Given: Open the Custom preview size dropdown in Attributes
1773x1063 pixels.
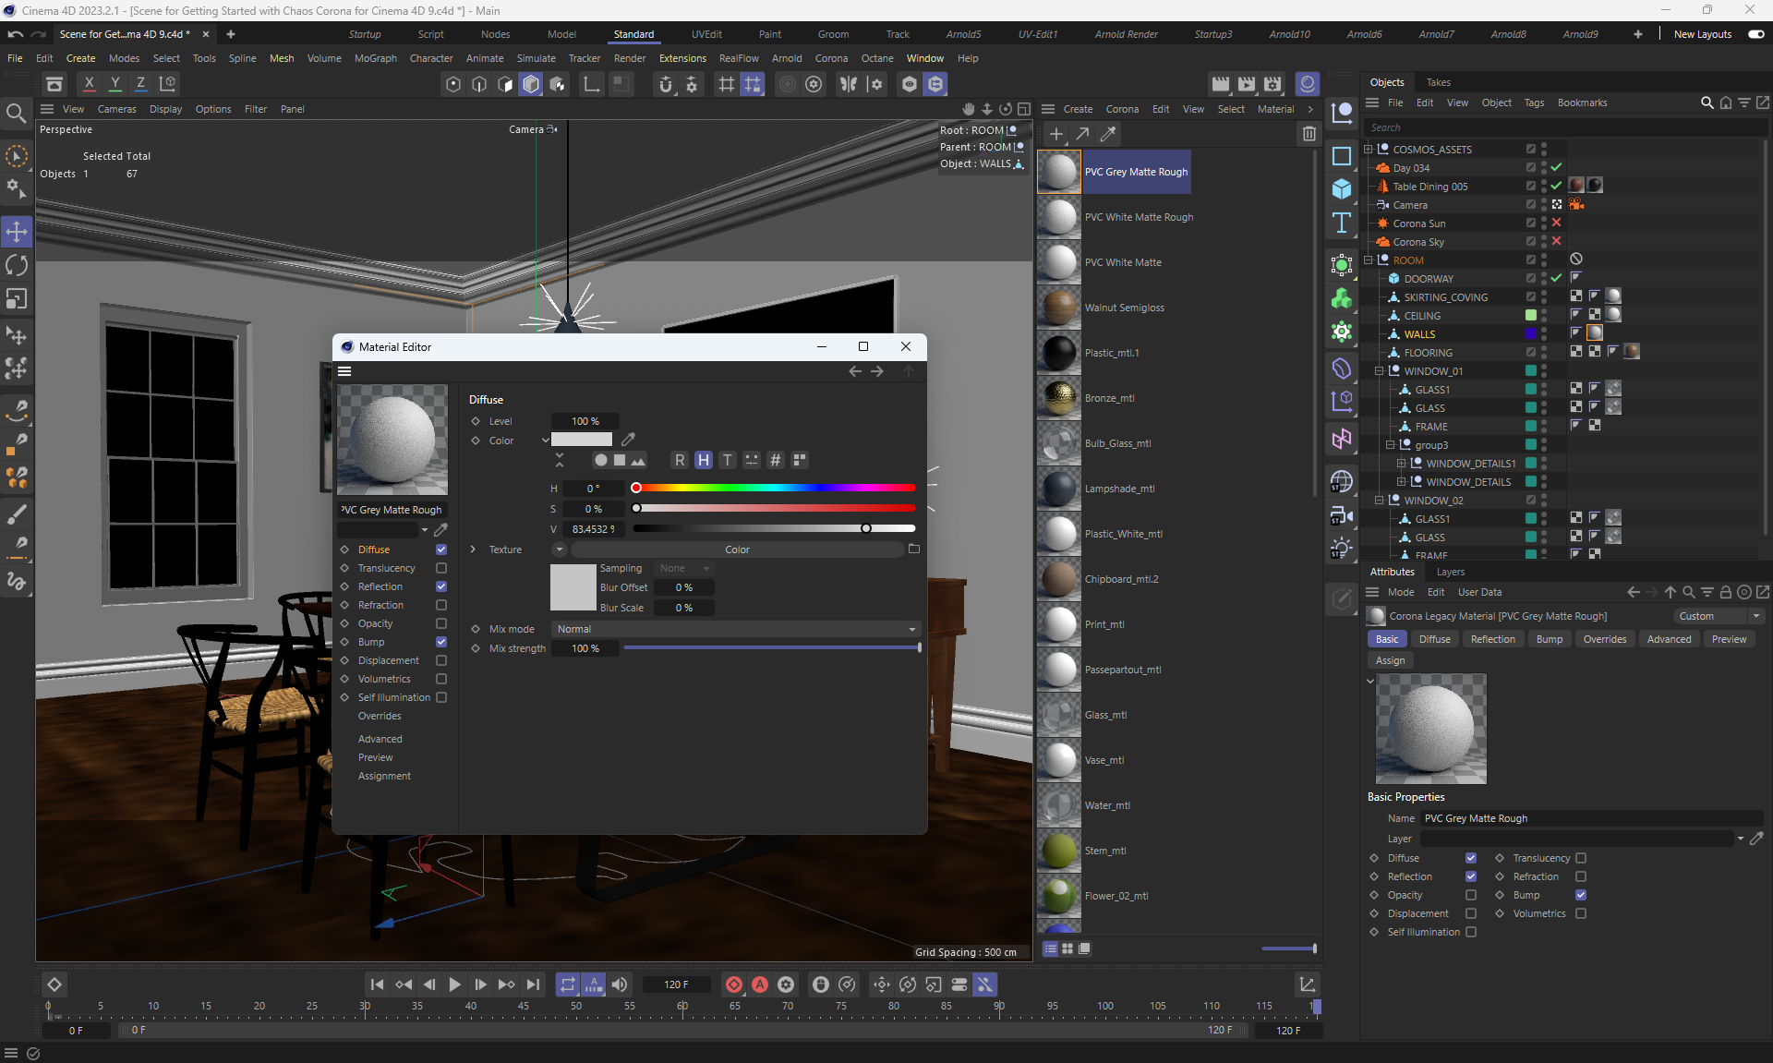Looking at the screenshot, I should [x=1718, y=616].
